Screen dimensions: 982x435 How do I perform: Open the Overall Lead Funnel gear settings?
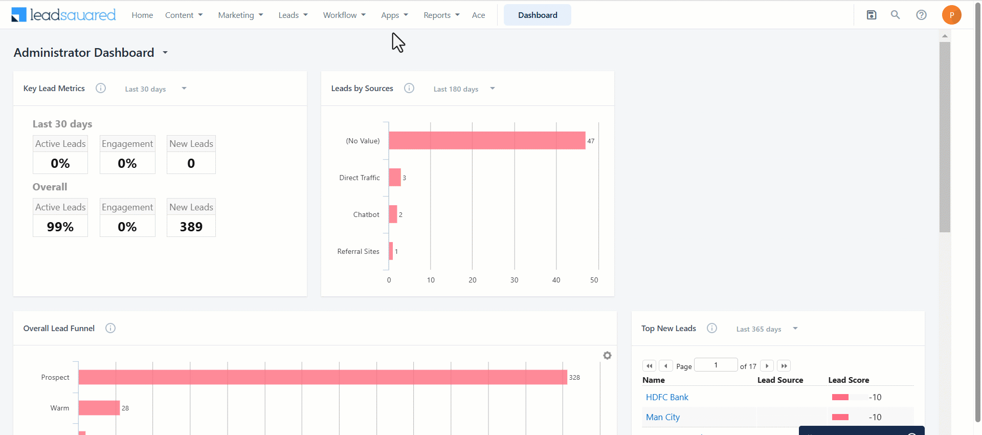tap(607, 355)
